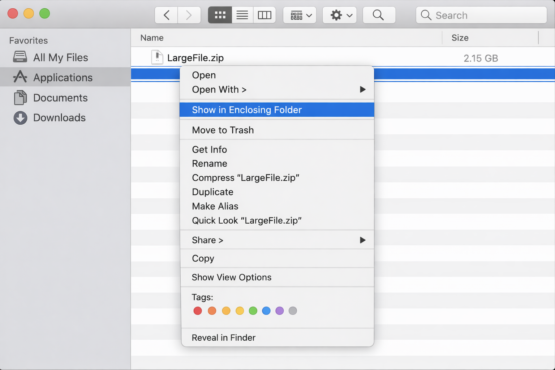Choose Share in the context menu
Viewport: 555px width, 370px height.
[277, 240]
